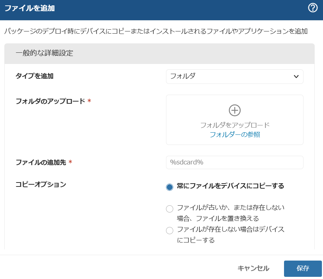
Task: Click the フォルダーの参照 link
Action: tap(235, 135)
